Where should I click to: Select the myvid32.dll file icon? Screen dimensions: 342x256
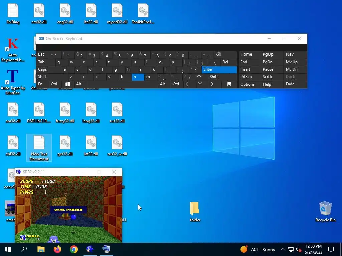tap(117, 13)
